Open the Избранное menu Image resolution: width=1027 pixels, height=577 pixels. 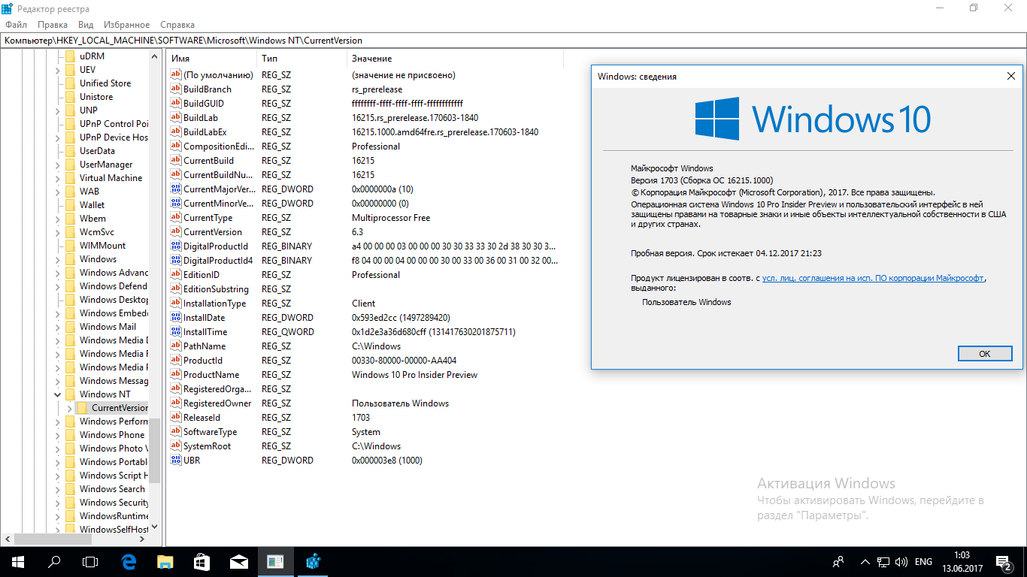click(x=127, y=25)
